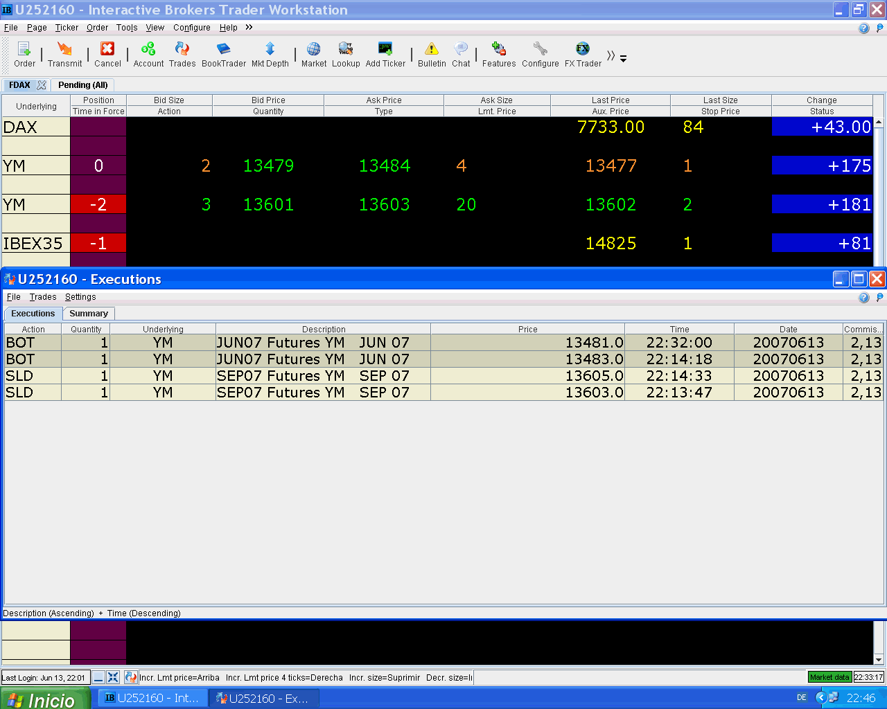This screenshot has width=887, height=709.
Task: Click the Market globe icon
Action: 313,48
